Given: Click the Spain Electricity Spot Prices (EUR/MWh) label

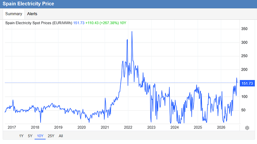Looking at the screenshot, I should (39, 23).
